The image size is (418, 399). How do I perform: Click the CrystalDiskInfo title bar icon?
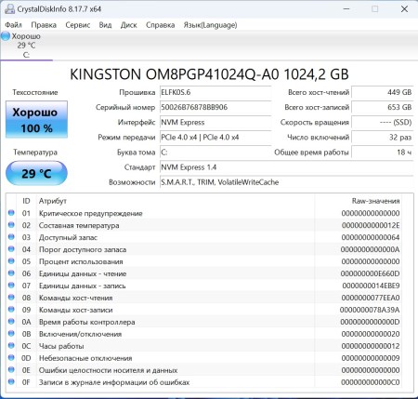coord(10,9)
